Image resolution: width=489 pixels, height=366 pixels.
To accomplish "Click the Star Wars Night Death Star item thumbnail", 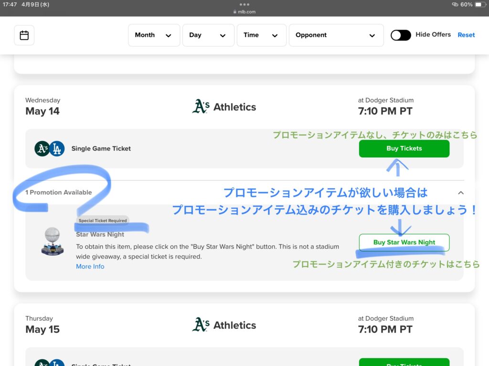I will [53, 242].
